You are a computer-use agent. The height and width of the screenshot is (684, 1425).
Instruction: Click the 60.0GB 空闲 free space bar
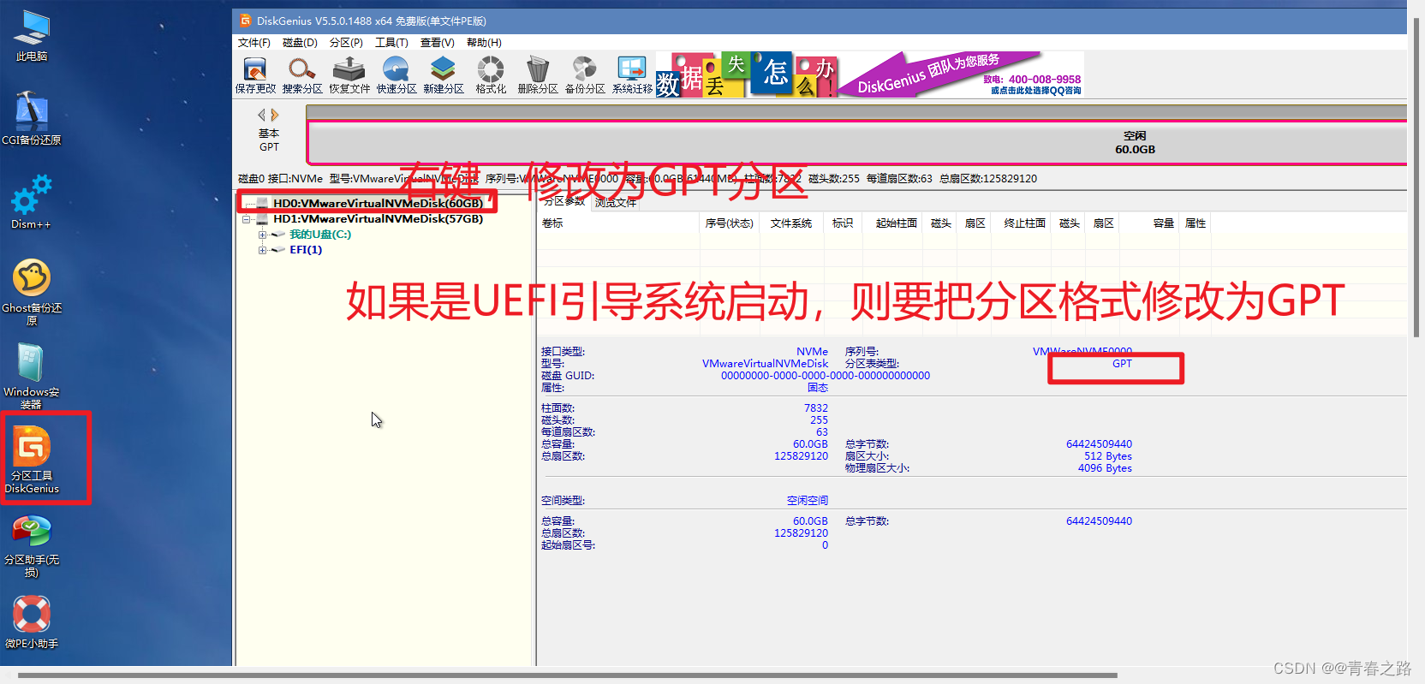click(856, 142)
